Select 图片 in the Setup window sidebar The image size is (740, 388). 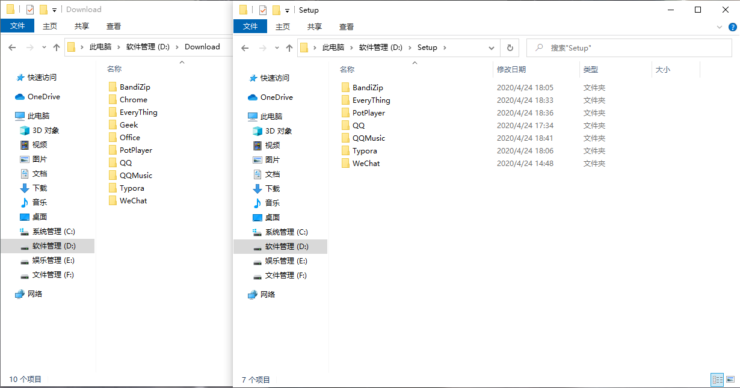click(267, 159)
